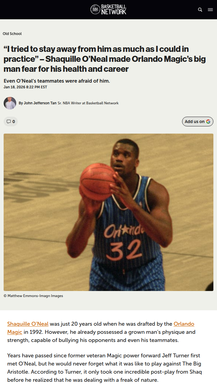Image resolution: width=217 pixels, height=386 pixels.
Task: Click subheading about O'Neal's teammates
Action: [57, 81]
